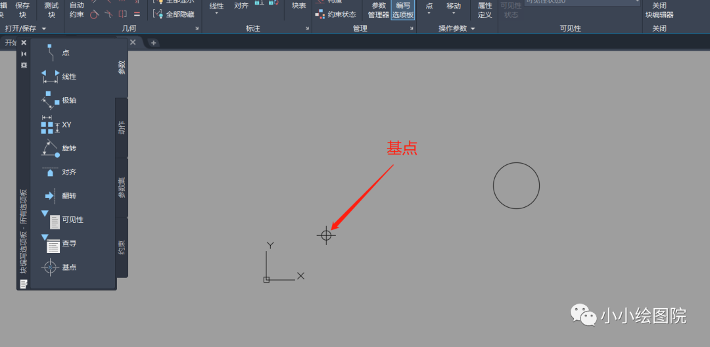Click the 自动约束 button

(76, 10)
